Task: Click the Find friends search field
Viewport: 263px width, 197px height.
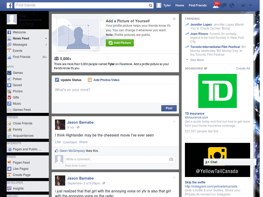Action: pos(82,5)
